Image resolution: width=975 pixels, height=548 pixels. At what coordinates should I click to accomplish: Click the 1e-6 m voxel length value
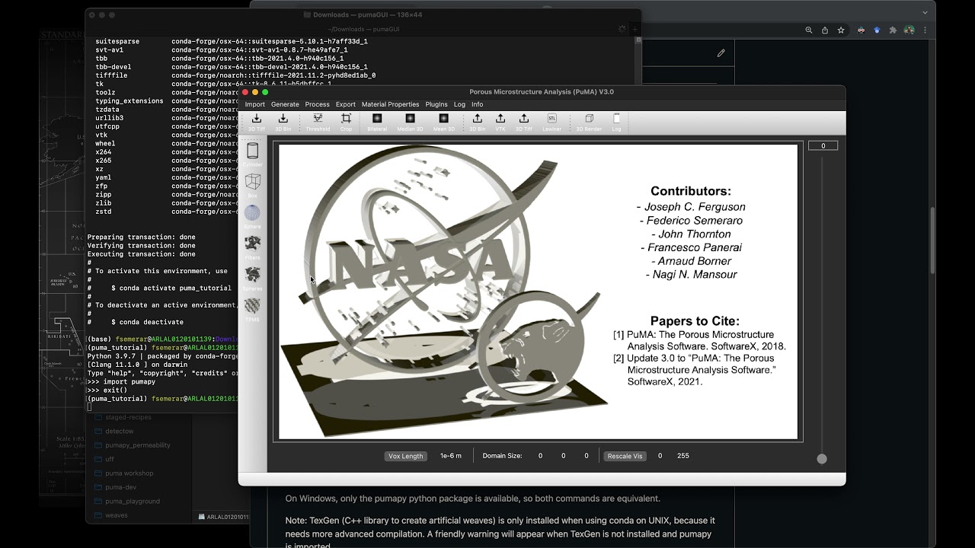click(x=451, y=456)
